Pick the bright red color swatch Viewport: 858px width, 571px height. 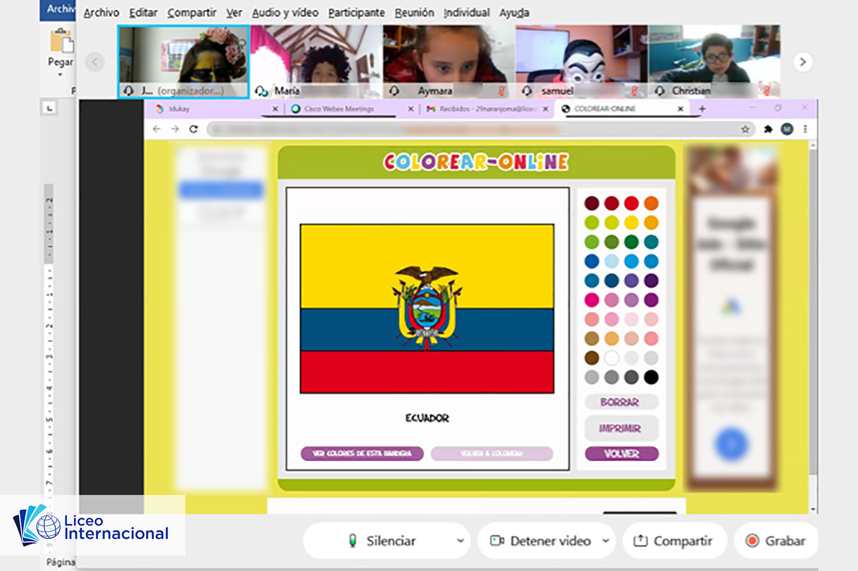pyautogui.click(x=631, y=203)
